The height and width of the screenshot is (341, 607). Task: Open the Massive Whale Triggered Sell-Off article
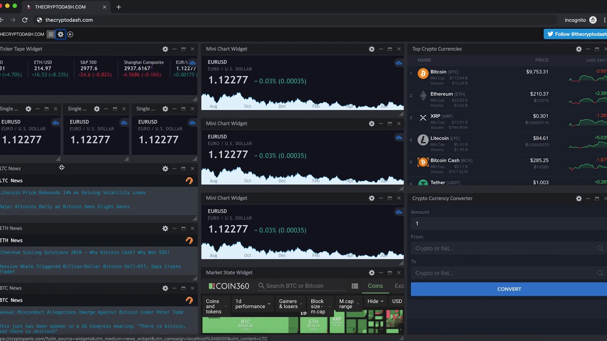[90, 269]
